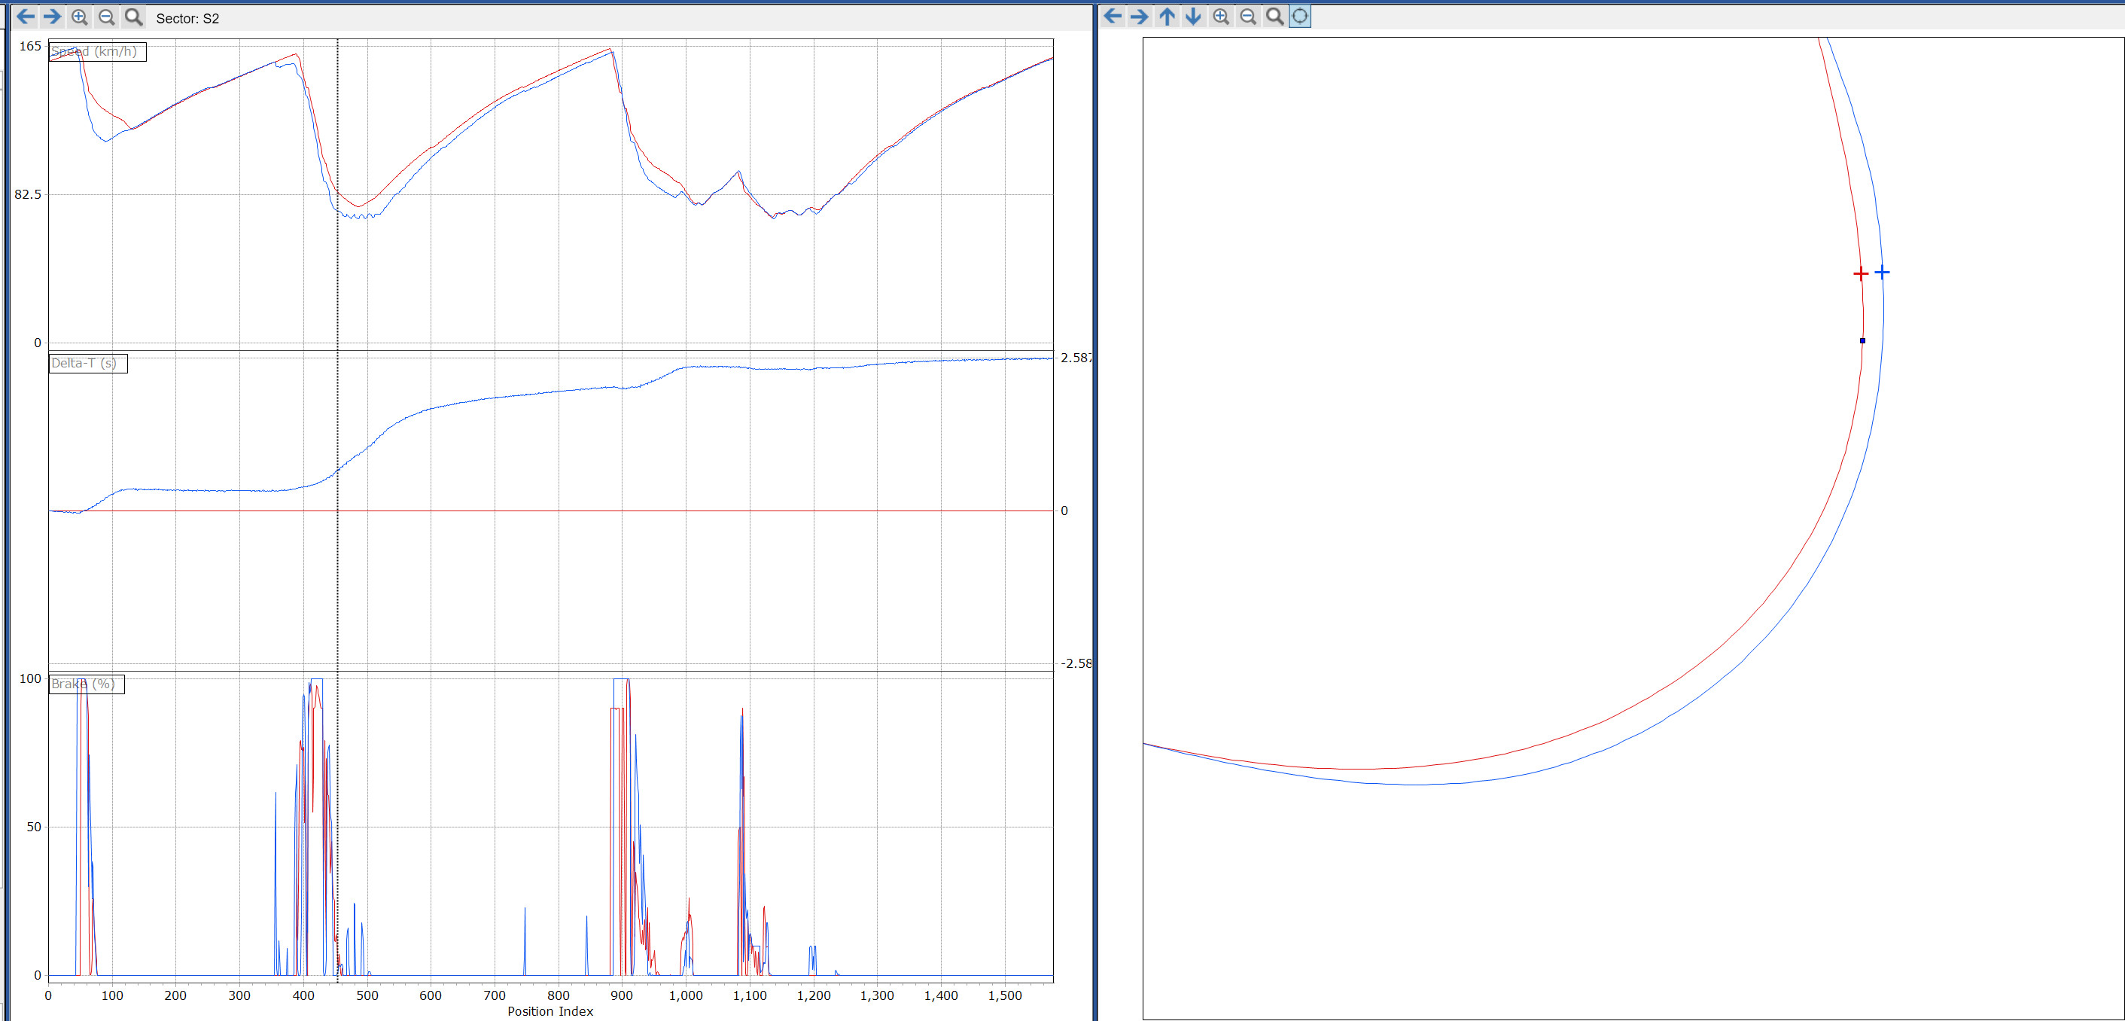Zoom out on the telemetry charts
Screen dimensions: 2125x1021
pyautogui.click(x=106, y=17)
